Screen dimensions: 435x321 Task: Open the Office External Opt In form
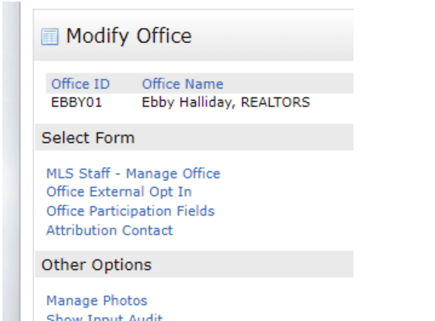coord(119,192)
